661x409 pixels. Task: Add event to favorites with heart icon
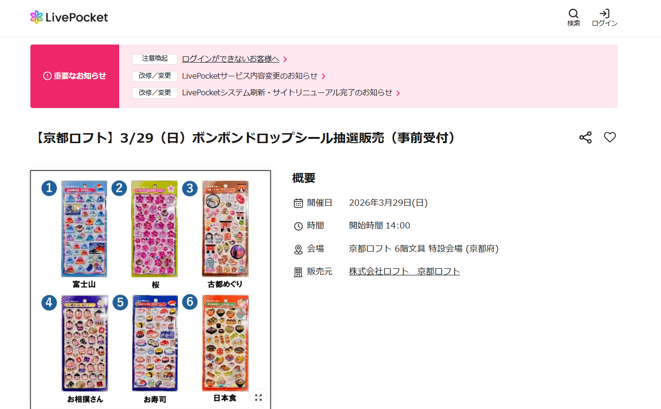(610, 137)
